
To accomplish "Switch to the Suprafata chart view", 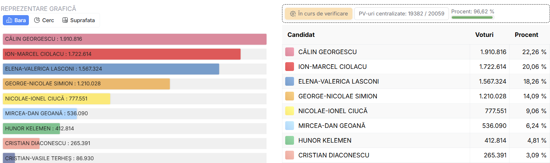I will point(79,20).
